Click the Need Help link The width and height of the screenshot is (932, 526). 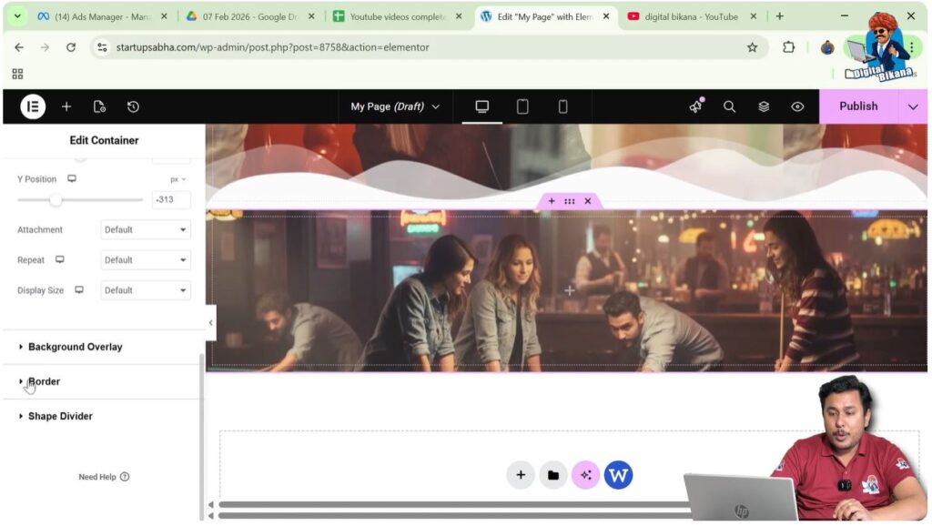coord(104,477)
